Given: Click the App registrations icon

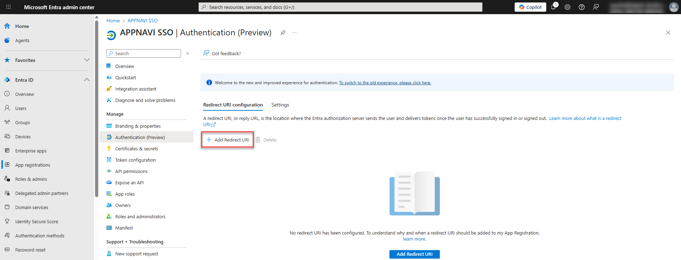Looking at the screenshot, I should click(x=7, y=165).
